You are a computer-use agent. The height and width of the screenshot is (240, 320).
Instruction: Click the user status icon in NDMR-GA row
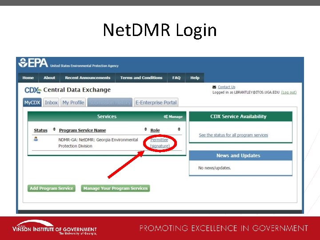(36, 139)
